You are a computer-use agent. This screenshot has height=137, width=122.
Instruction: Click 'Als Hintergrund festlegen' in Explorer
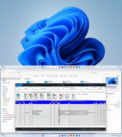coord(52,76)
